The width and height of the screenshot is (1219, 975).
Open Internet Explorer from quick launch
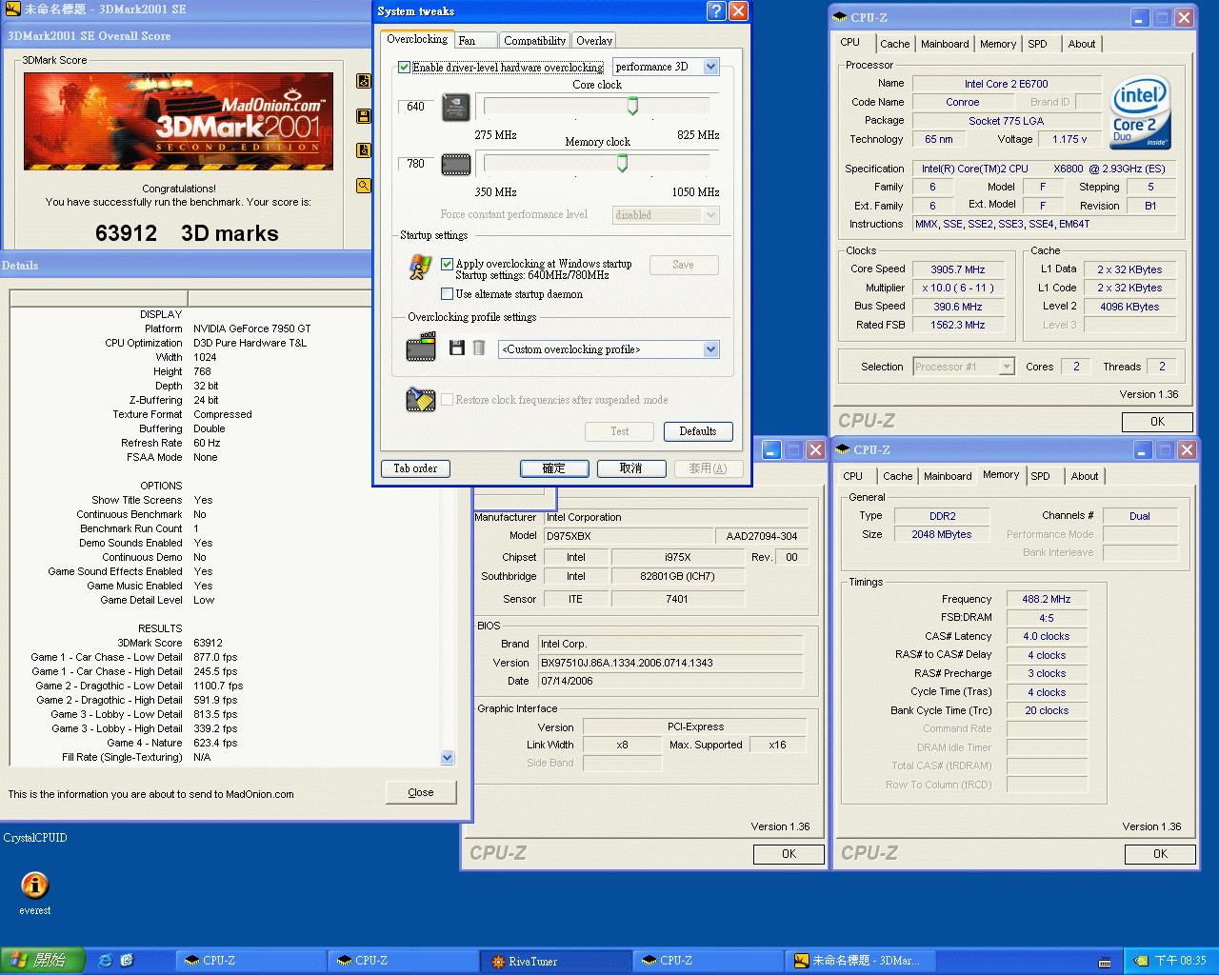(106, 961)
